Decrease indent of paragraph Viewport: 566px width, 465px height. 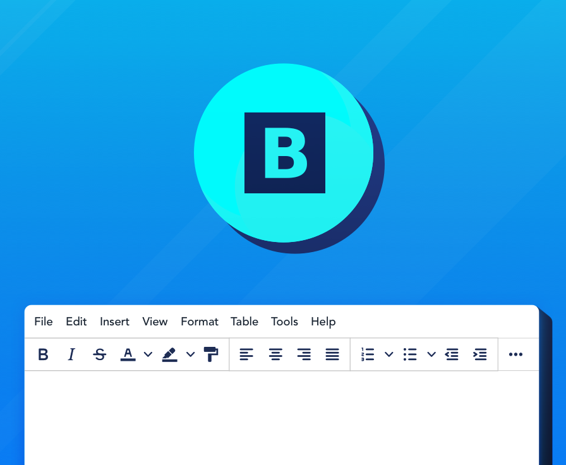tap(452, 354)
